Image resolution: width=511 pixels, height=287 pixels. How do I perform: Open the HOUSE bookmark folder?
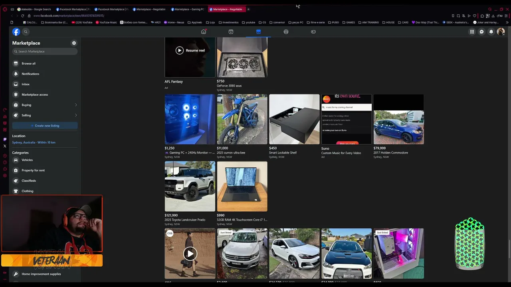coord(388,22)
